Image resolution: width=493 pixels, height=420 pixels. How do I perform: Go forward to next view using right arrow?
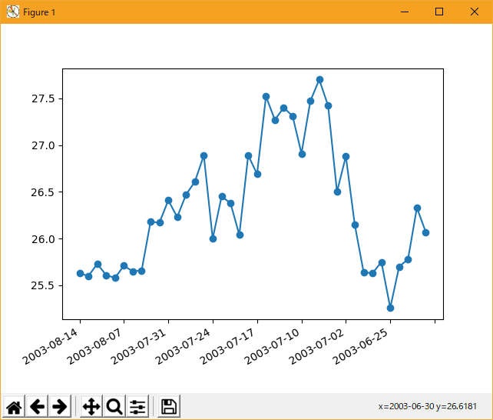coord(60,407)
